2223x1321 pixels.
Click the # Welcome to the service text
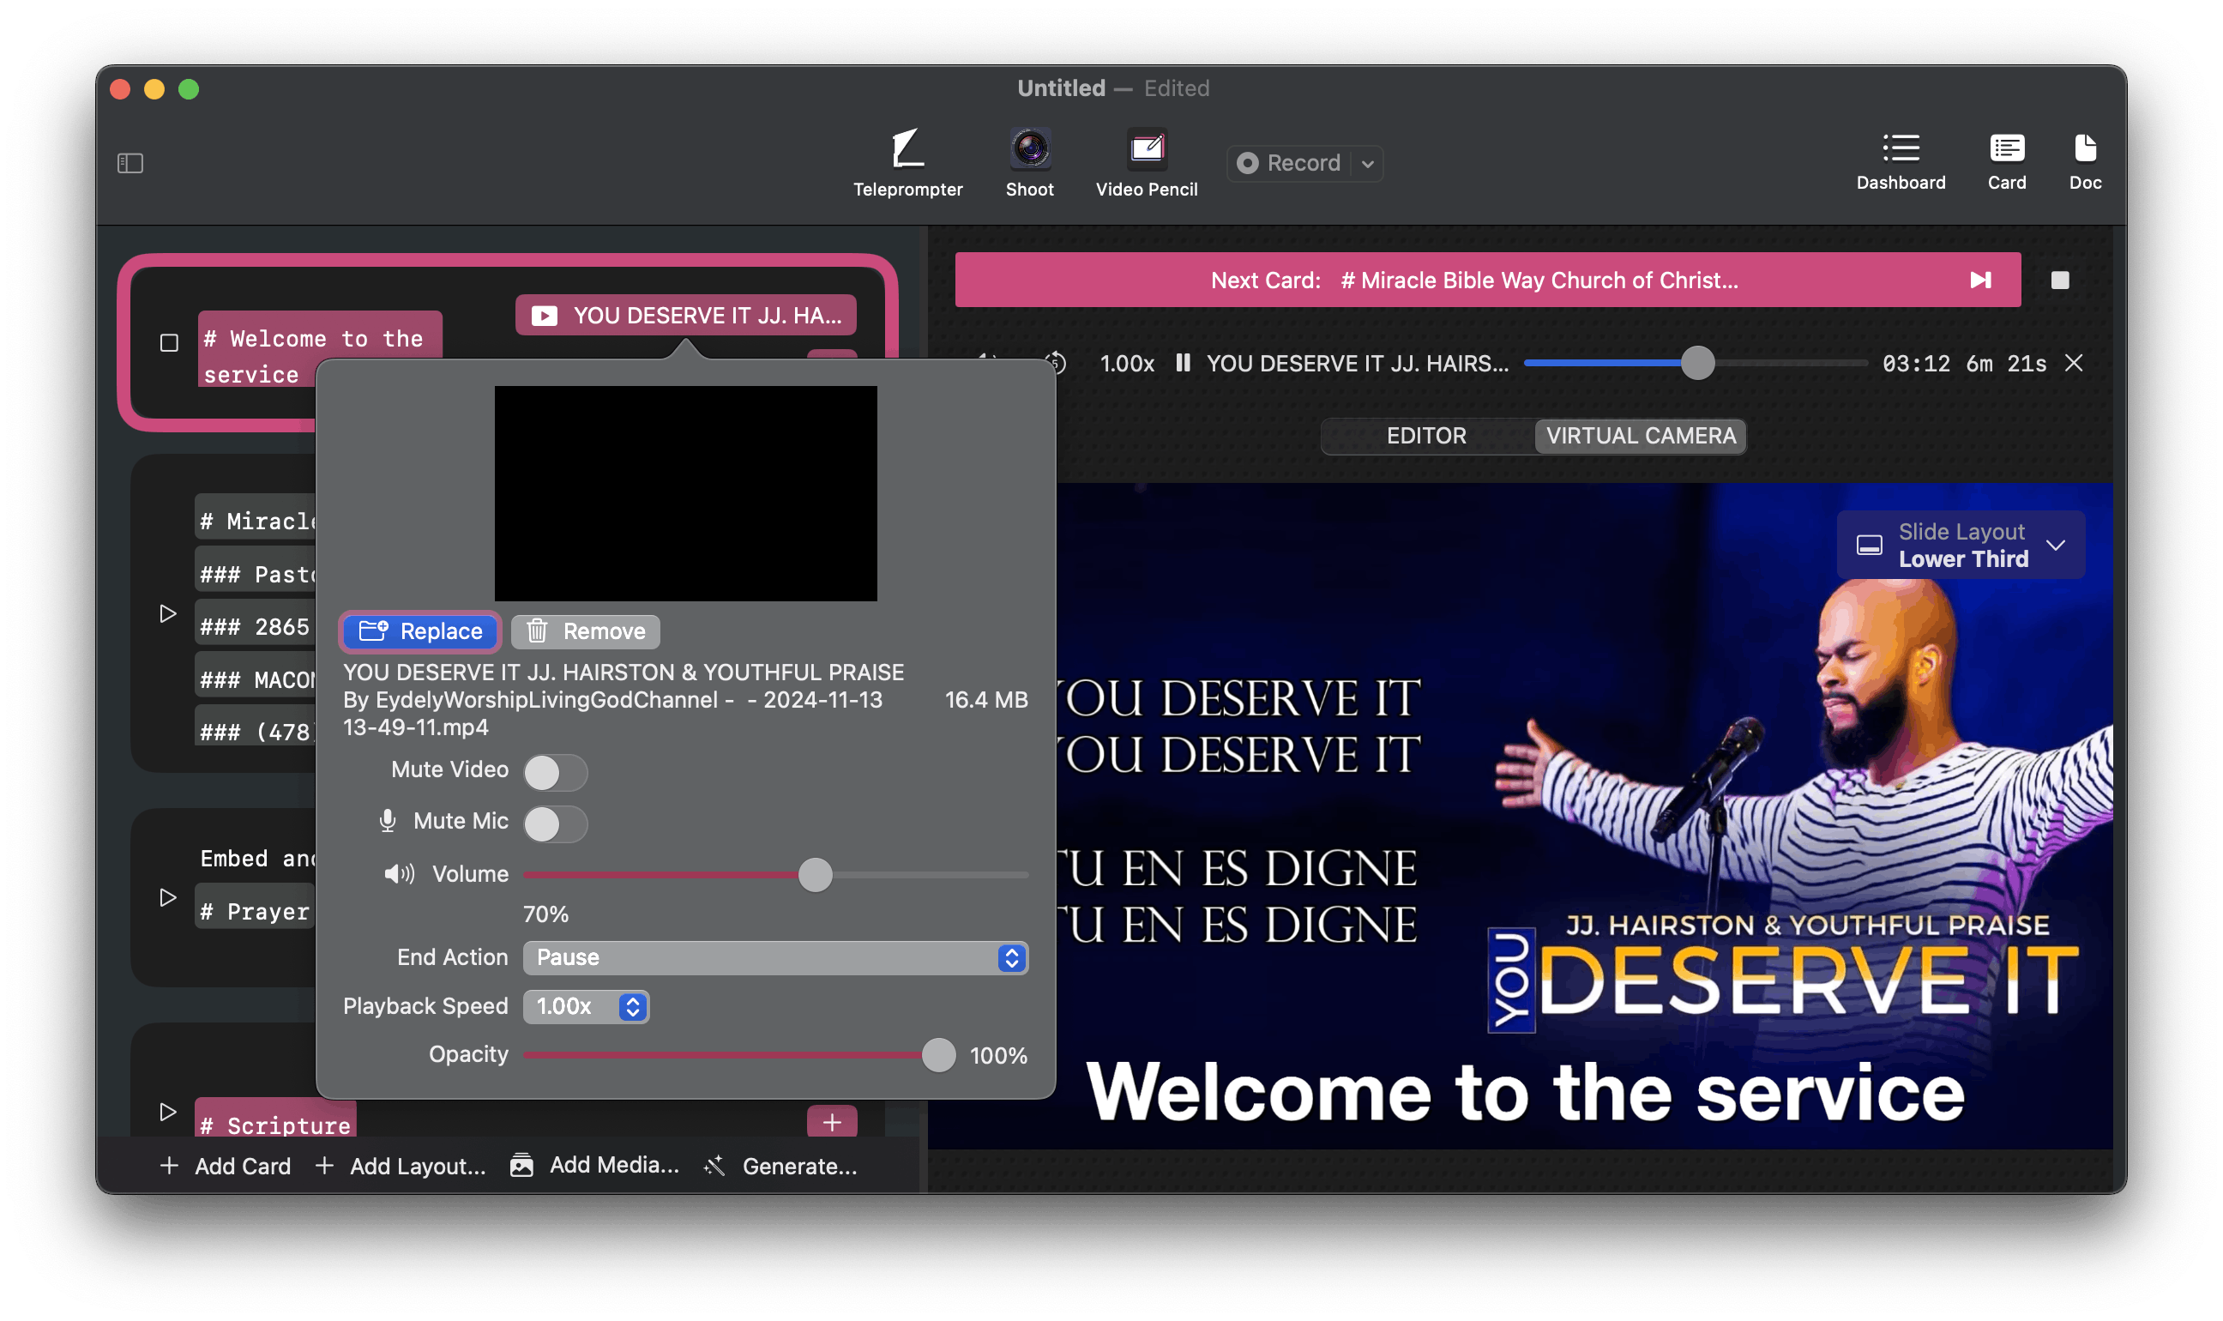click(x=313, y=356)
